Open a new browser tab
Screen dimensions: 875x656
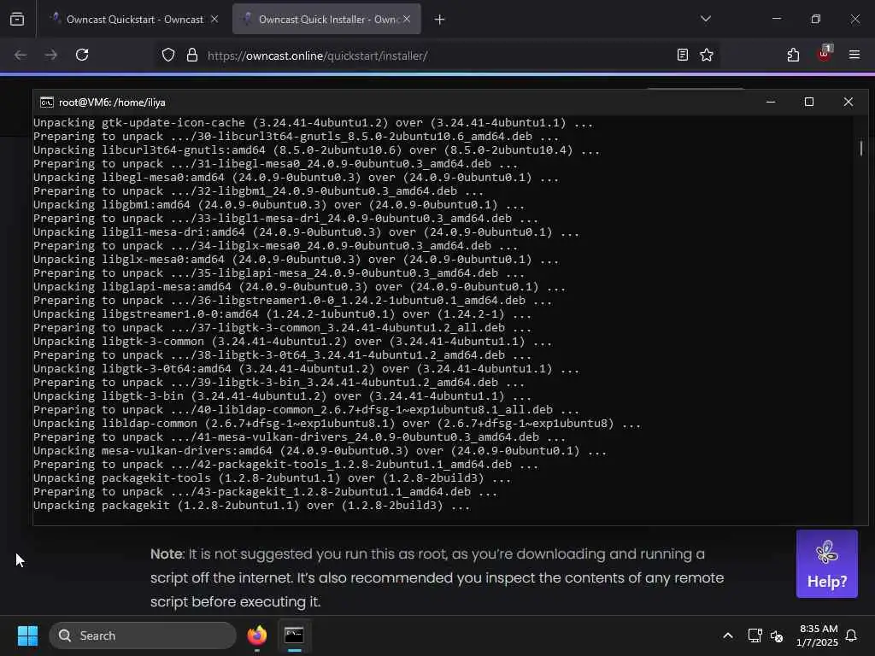pos(440,20)
